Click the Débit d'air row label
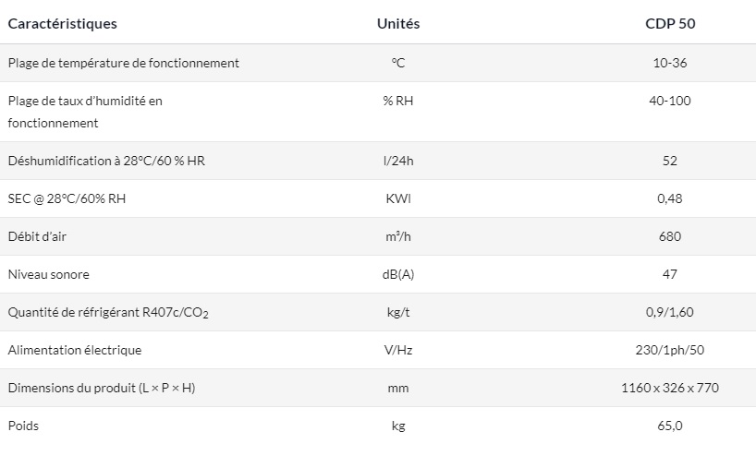This screenshot has height=456, width=756. (37, 236)
